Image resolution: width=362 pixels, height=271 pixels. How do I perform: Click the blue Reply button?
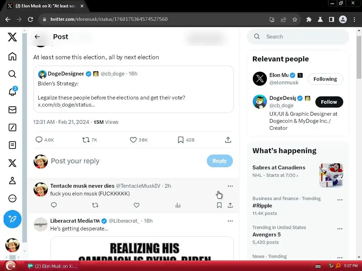(x=220, y=161)
